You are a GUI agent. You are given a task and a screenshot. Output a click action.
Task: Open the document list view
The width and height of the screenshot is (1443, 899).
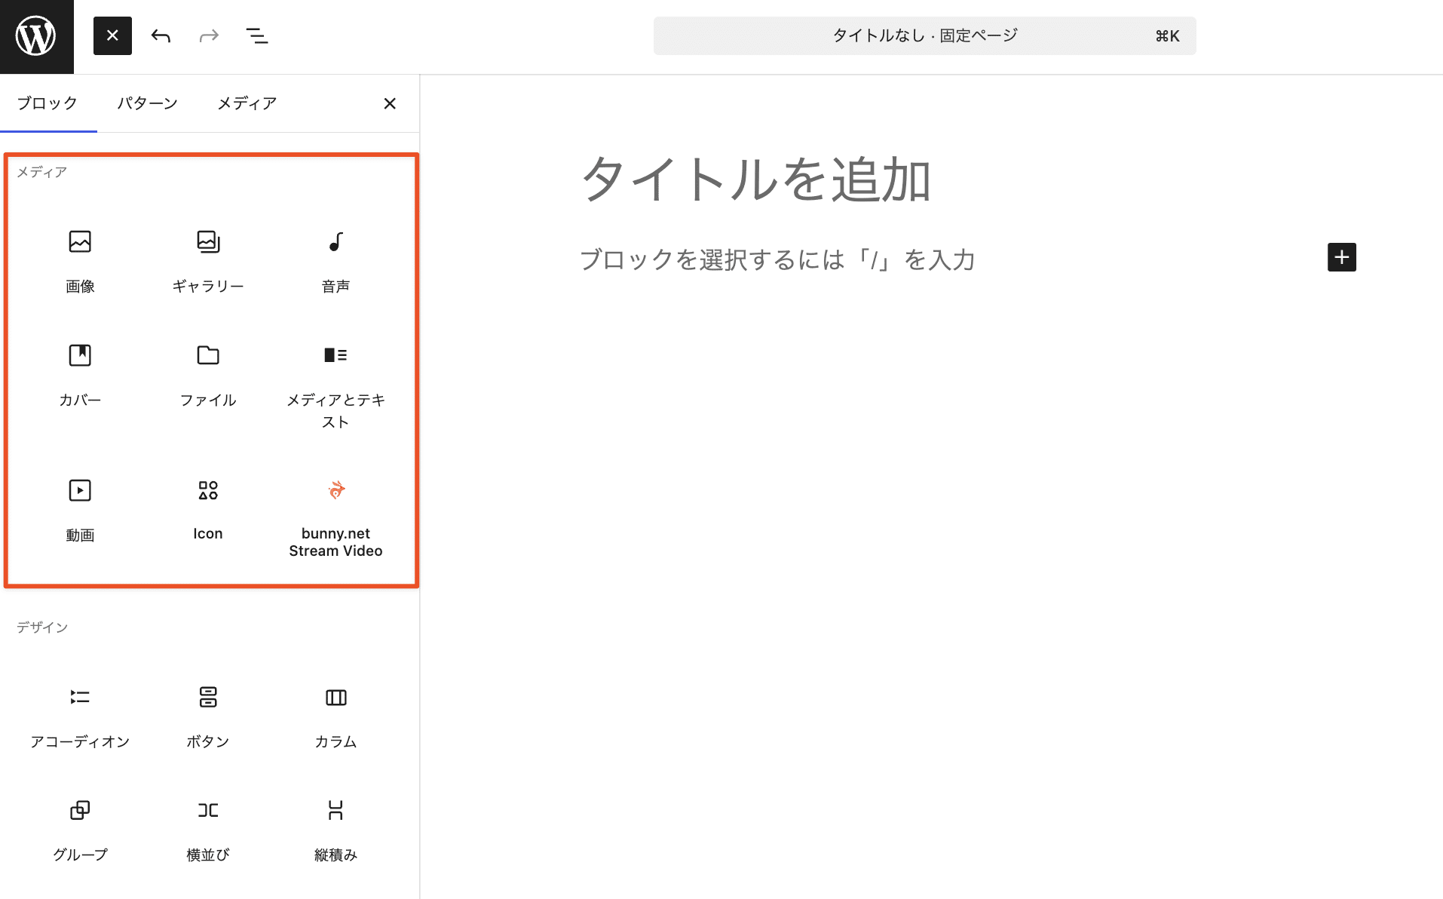coord(257,35)
